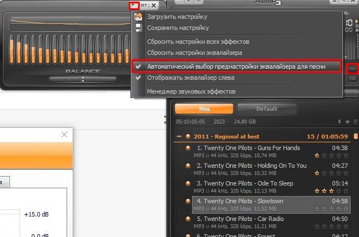359x237 pixels.
Task: Toggle the playlist button below equalizer button
Action: [x=352, y=79]
